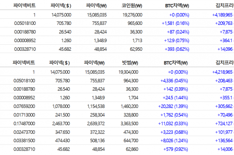
Task: Select the Bithumb price 19,304,000 cell
Action: click(x=128, y=72)
